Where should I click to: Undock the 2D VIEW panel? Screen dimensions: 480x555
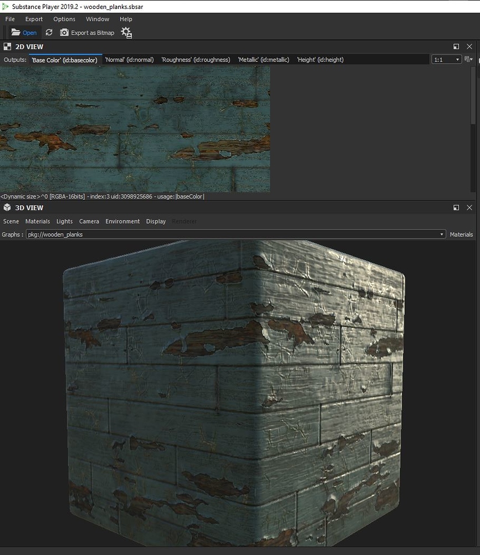456,47
